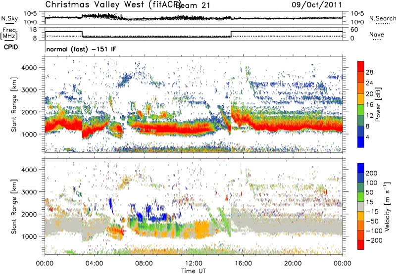Click "Slant Range [km]" label of velocity panel

(x=14, y=207)
